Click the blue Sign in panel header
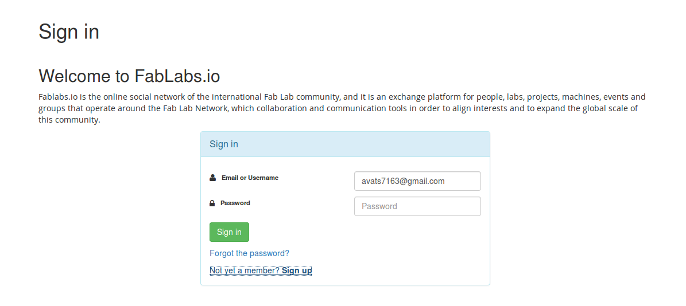Viewport: 686px width, 306px height. pyautogui.click(x=345, y=144)
